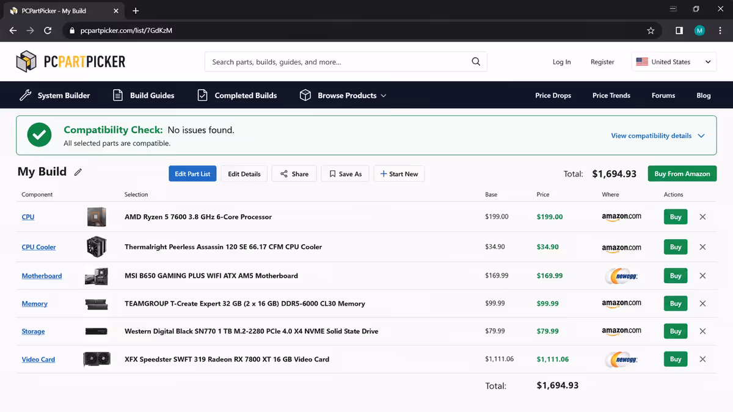
Task: Click the Start New button
Action: pyautogui.click(x=399, y=174)
